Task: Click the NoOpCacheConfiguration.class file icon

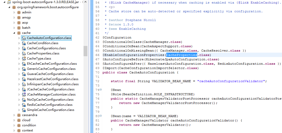Action: (x=24, y=100)
